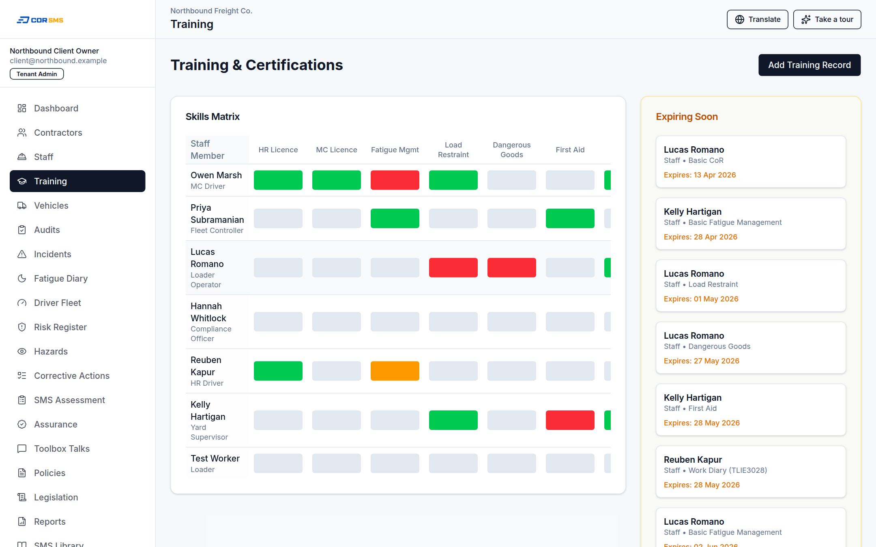This screenshot has width=876, height=547.
Task: Click Priya Subramanian's green First Aid cell
Action: pos(570,218)
